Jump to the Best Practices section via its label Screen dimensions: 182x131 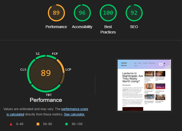[108, 29]
